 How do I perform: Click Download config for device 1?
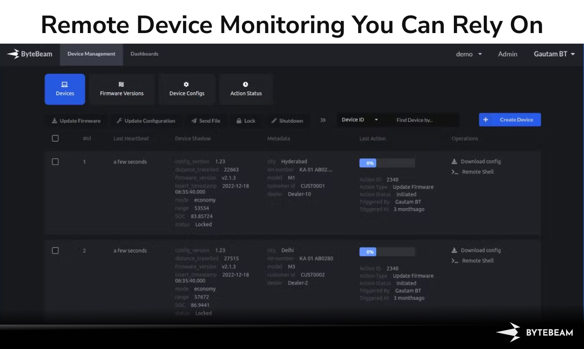476,162
